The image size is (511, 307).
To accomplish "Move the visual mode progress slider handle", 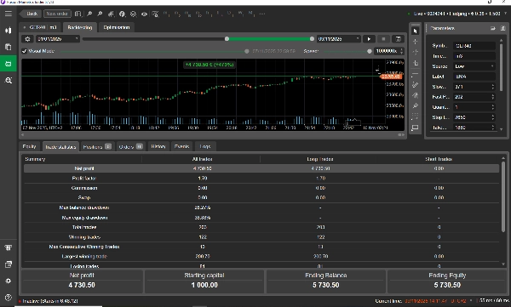I will tap(247, 51).
